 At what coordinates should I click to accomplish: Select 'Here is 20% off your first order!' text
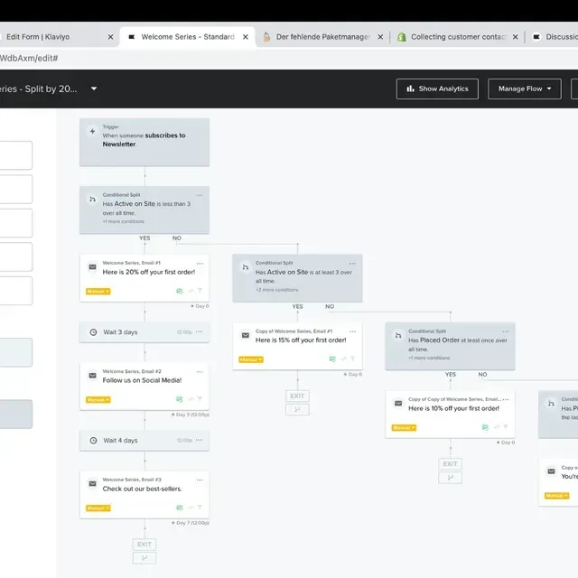(x=149, y=272)
